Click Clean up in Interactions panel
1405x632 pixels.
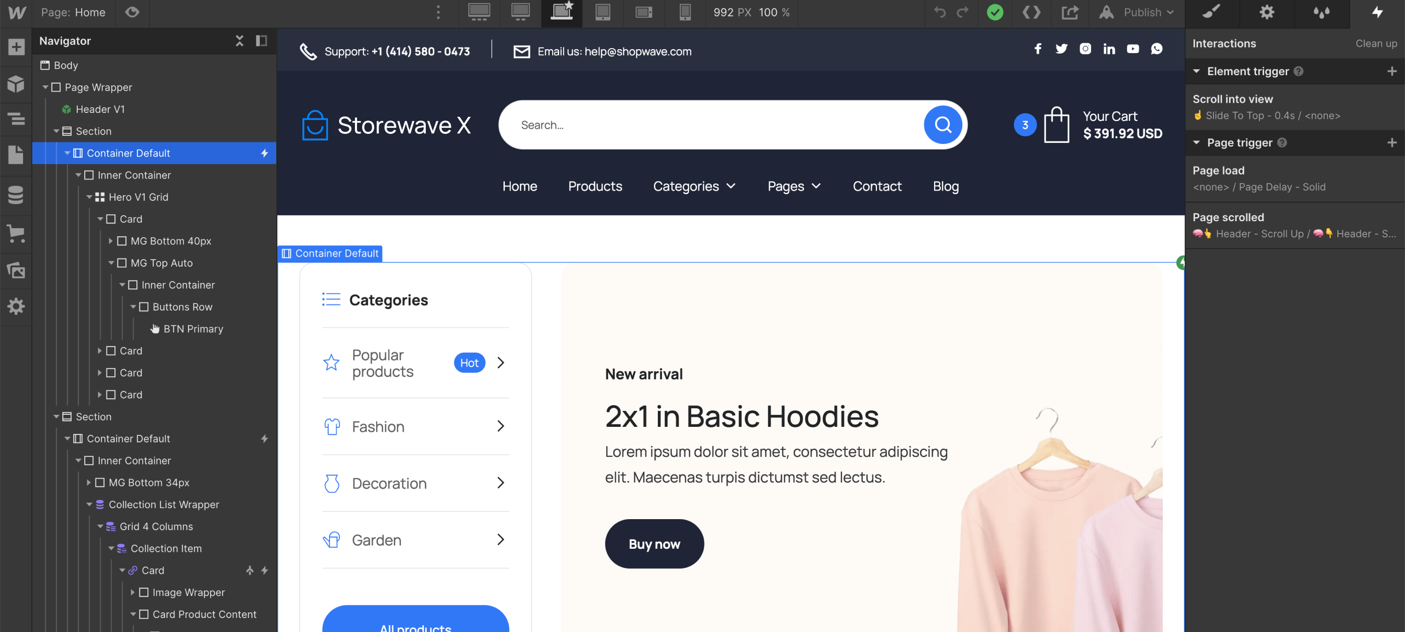click(1375, 43)
